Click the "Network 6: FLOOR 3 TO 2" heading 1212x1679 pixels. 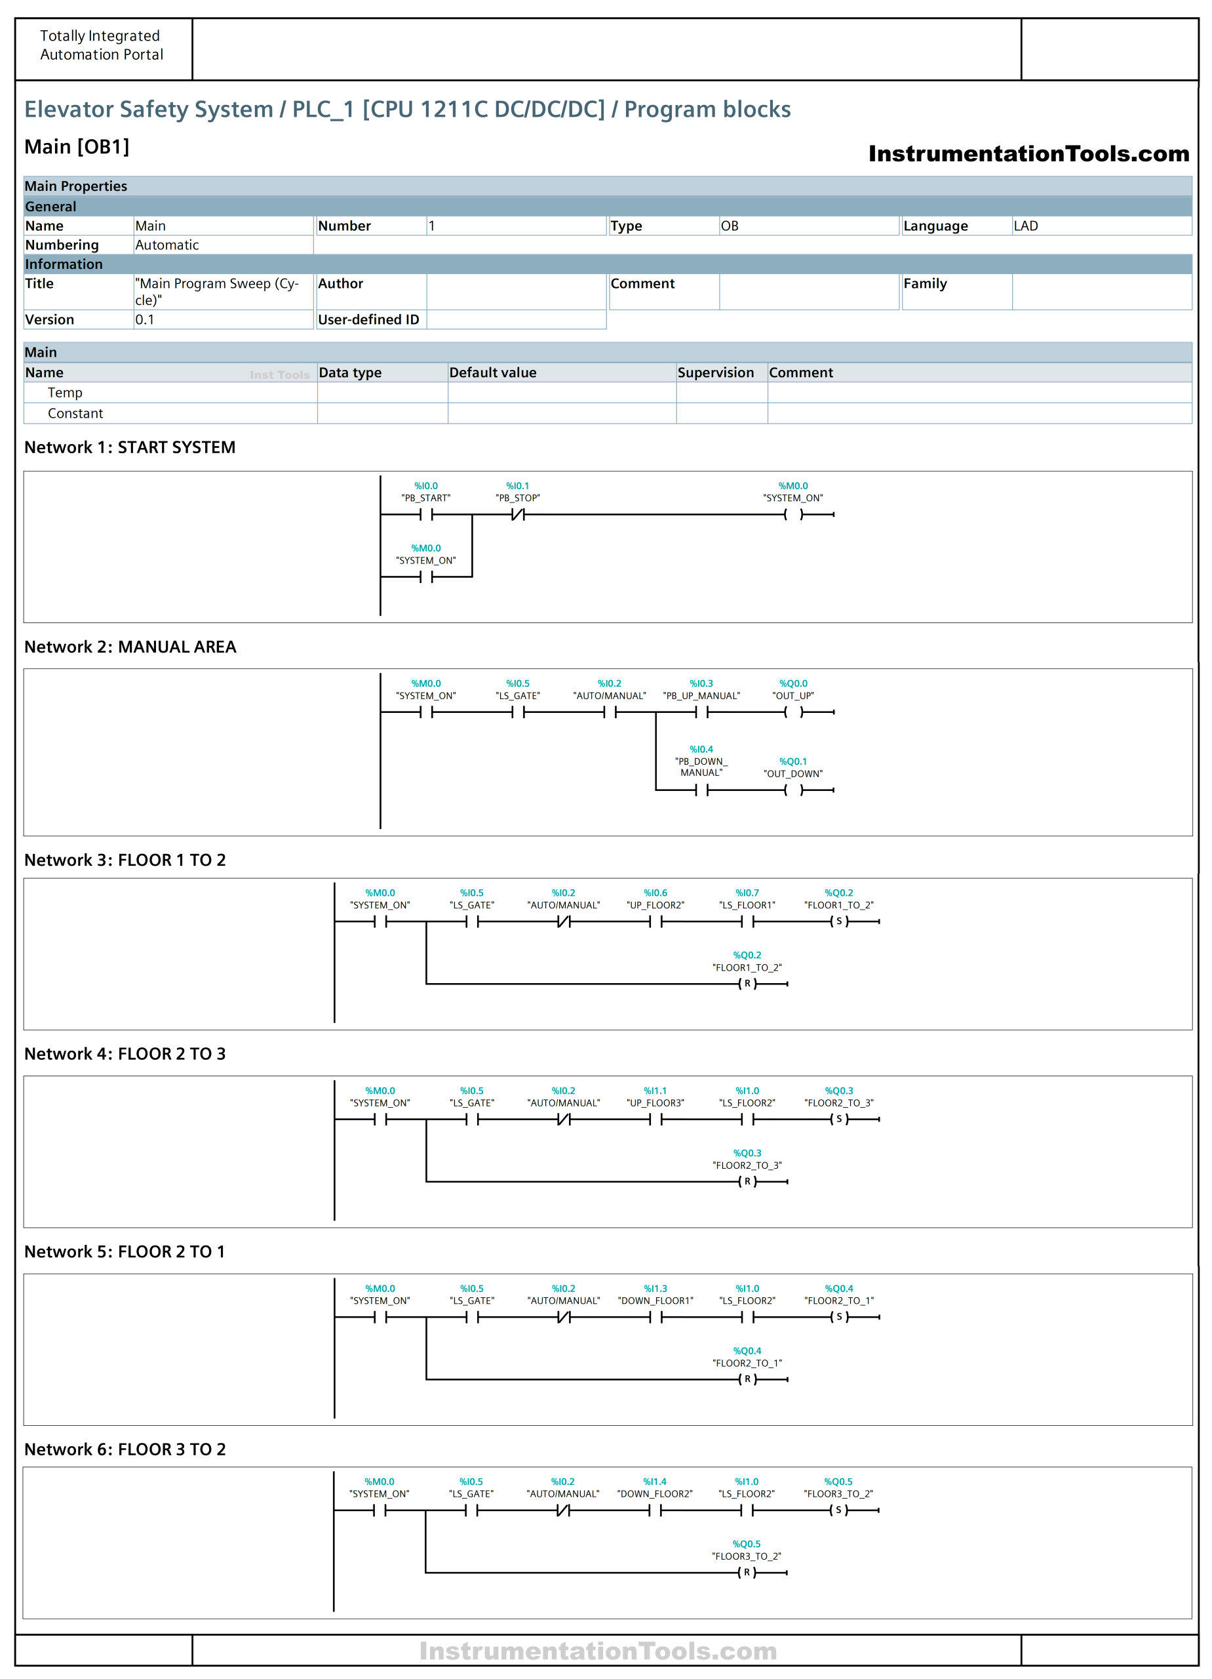point(125,1449)
